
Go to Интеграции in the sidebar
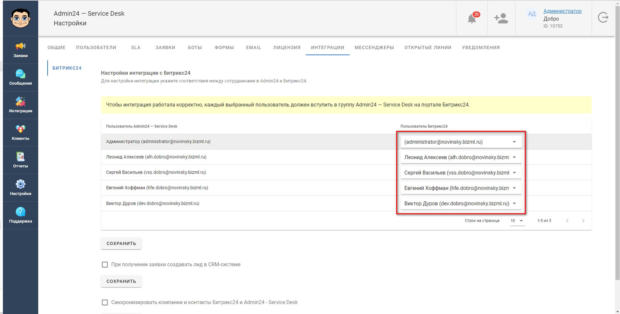tap(21, 105)
